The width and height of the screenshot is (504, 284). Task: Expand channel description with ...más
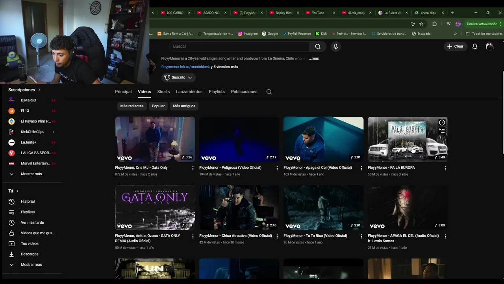[314, 58]
